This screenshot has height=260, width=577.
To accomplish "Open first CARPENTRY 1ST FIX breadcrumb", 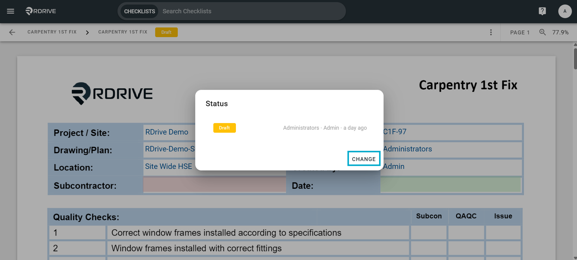I will pos(52,32).
